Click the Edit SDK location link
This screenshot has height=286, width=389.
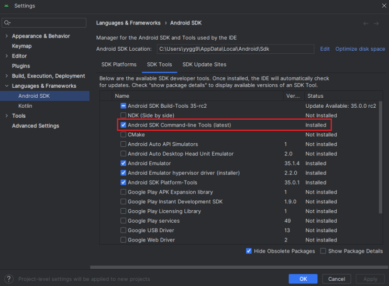[325, 49]
